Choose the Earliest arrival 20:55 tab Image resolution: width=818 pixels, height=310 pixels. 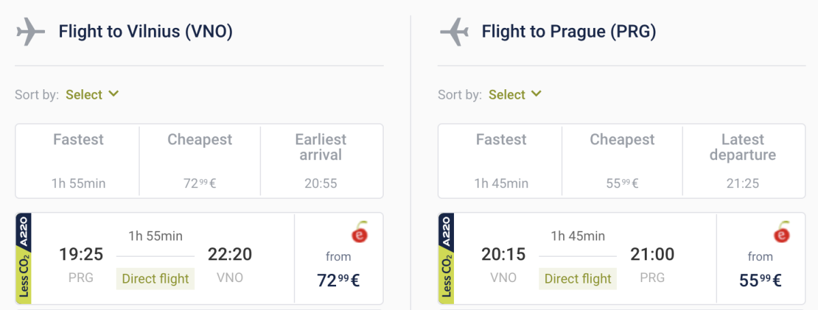[x=321, y=161]
